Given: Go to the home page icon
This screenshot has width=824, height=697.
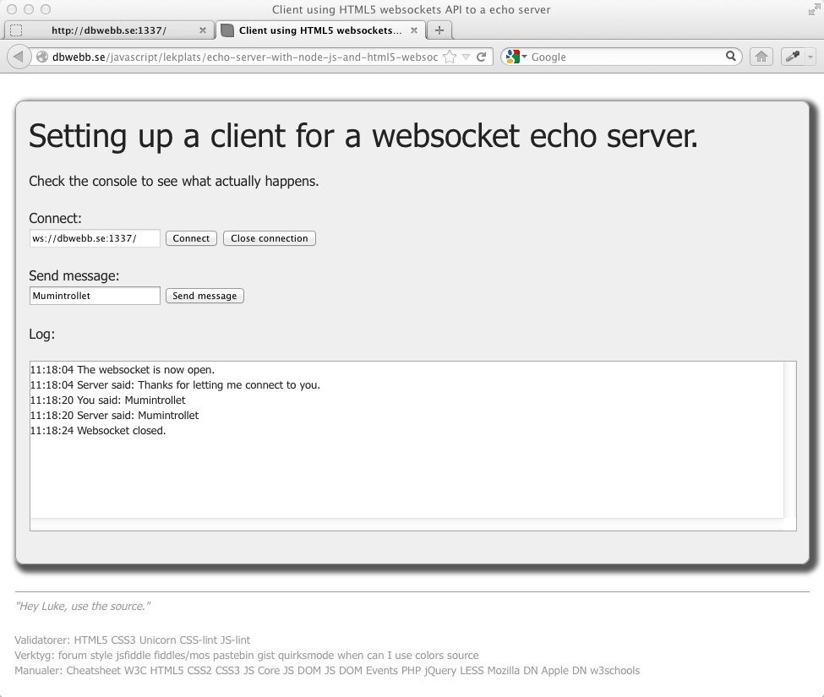Looking at the screenshot, I should point(761,57).
